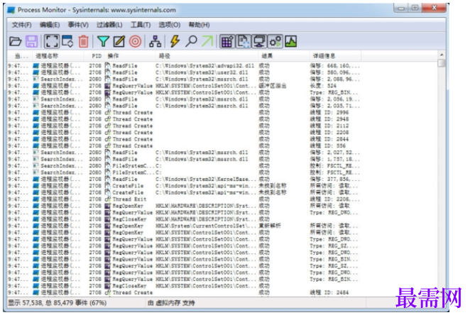Toggle Show Network Activity monitor icon
The width and height of the screenshot is (475, 320).
click(x=259, y=41)
